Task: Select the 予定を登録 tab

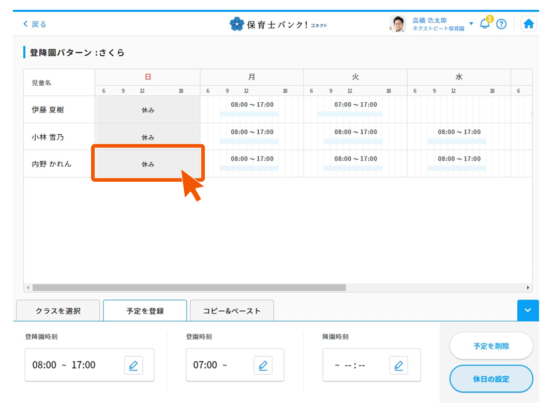Action: coord(145,310)
